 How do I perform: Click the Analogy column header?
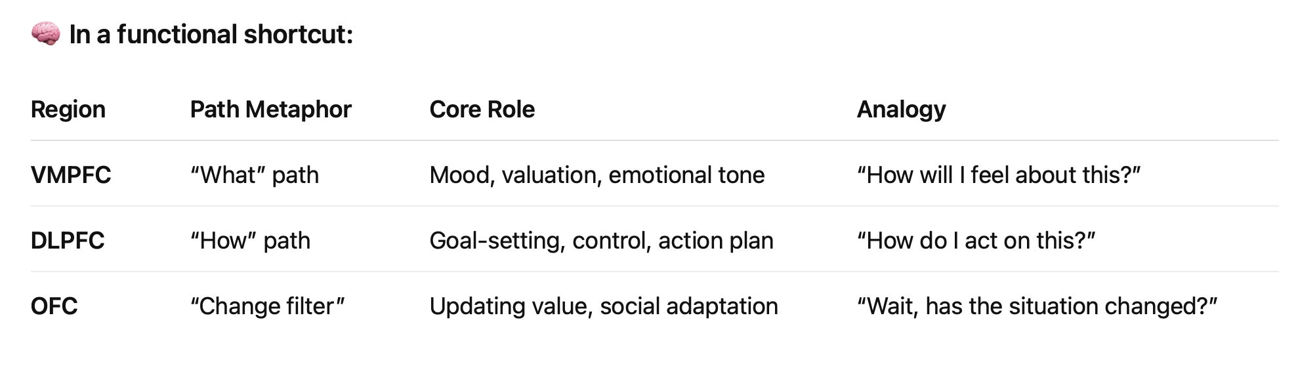coord(902,110)
